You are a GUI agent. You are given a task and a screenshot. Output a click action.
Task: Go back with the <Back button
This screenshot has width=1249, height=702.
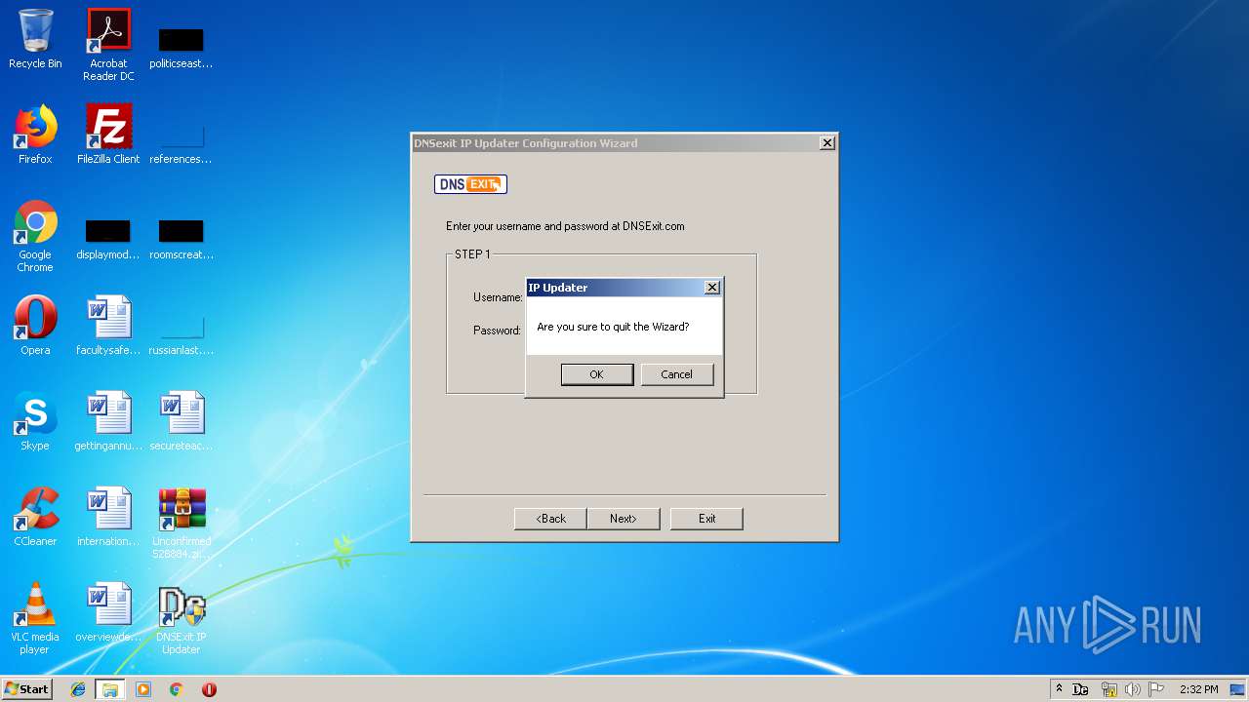550,519
